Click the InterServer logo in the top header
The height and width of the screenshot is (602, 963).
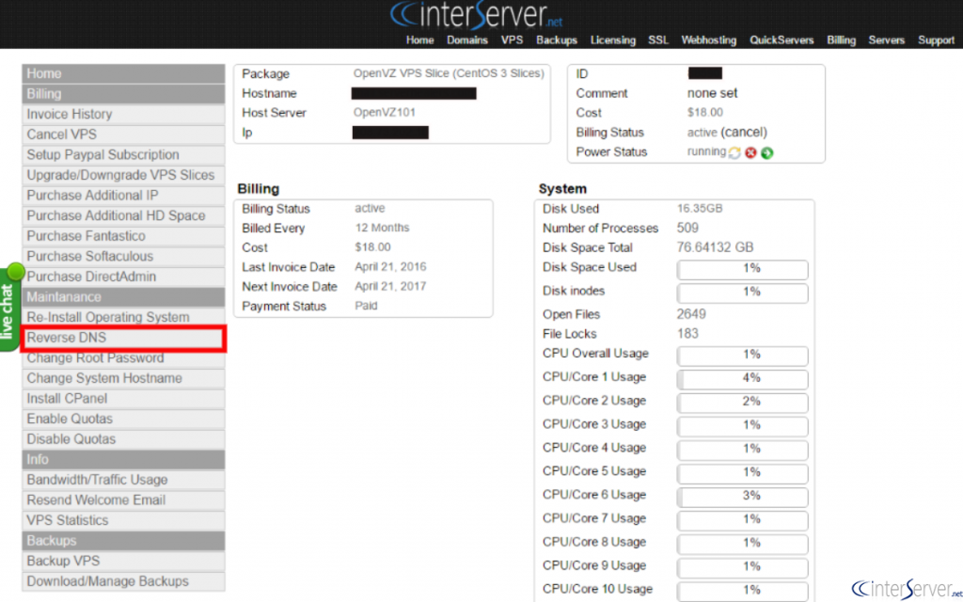point(477,15)
